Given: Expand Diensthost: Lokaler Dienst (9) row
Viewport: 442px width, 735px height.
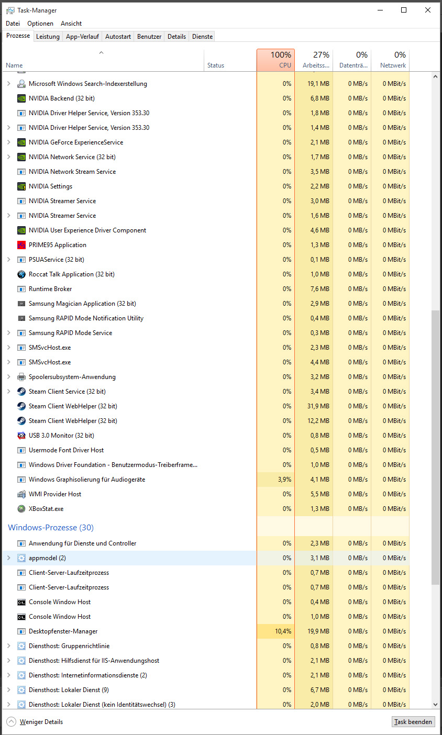Looking at the screenshot, I should coord(8,690).
